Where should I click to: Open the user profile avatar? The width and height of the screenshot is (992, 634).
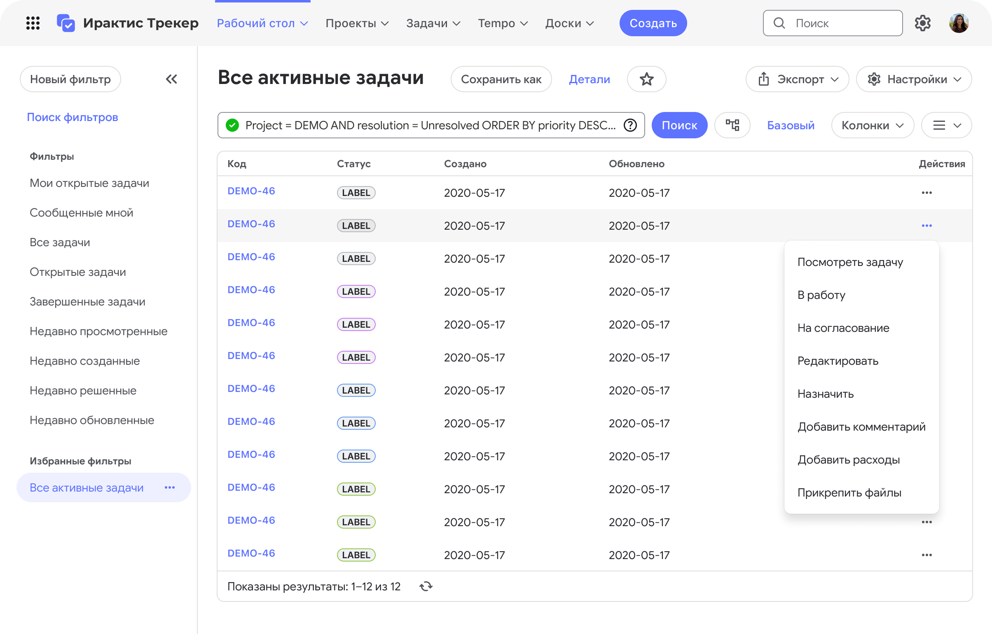(x=959, y=23)
